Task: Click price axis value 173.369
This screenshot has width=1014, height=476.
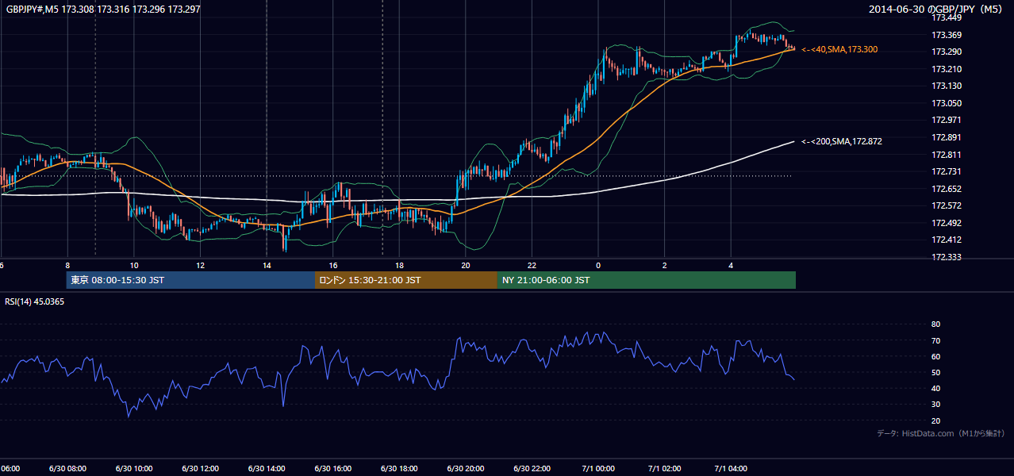Action: 947,35
